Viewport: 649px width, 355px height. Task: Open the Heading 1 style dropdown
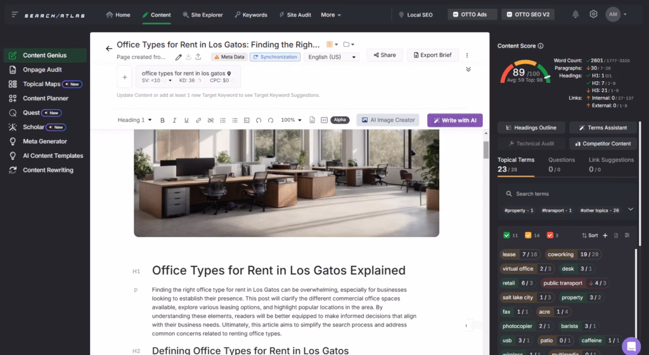coord(134,120)
